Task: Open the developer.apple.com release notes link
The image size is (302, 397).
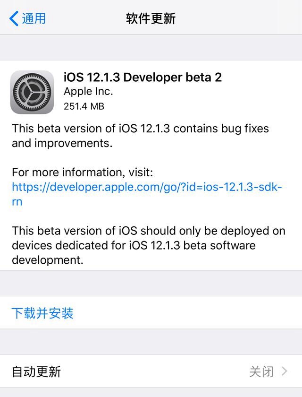Action: [147, 187]
